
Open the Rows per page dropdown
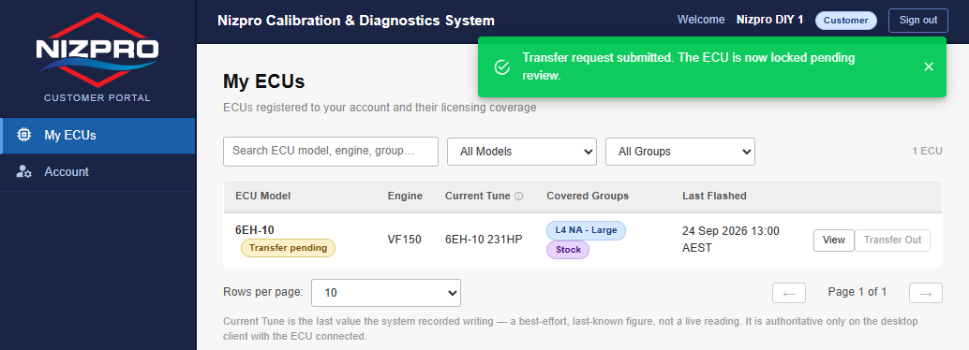pyautogui.click(x=385, y=293)
